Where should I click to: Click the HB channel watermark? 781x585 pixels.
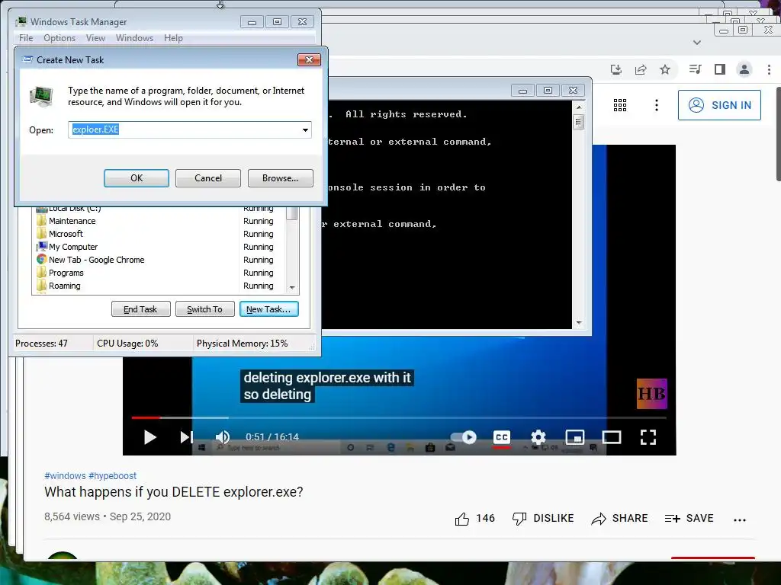[x=651, y=394]
